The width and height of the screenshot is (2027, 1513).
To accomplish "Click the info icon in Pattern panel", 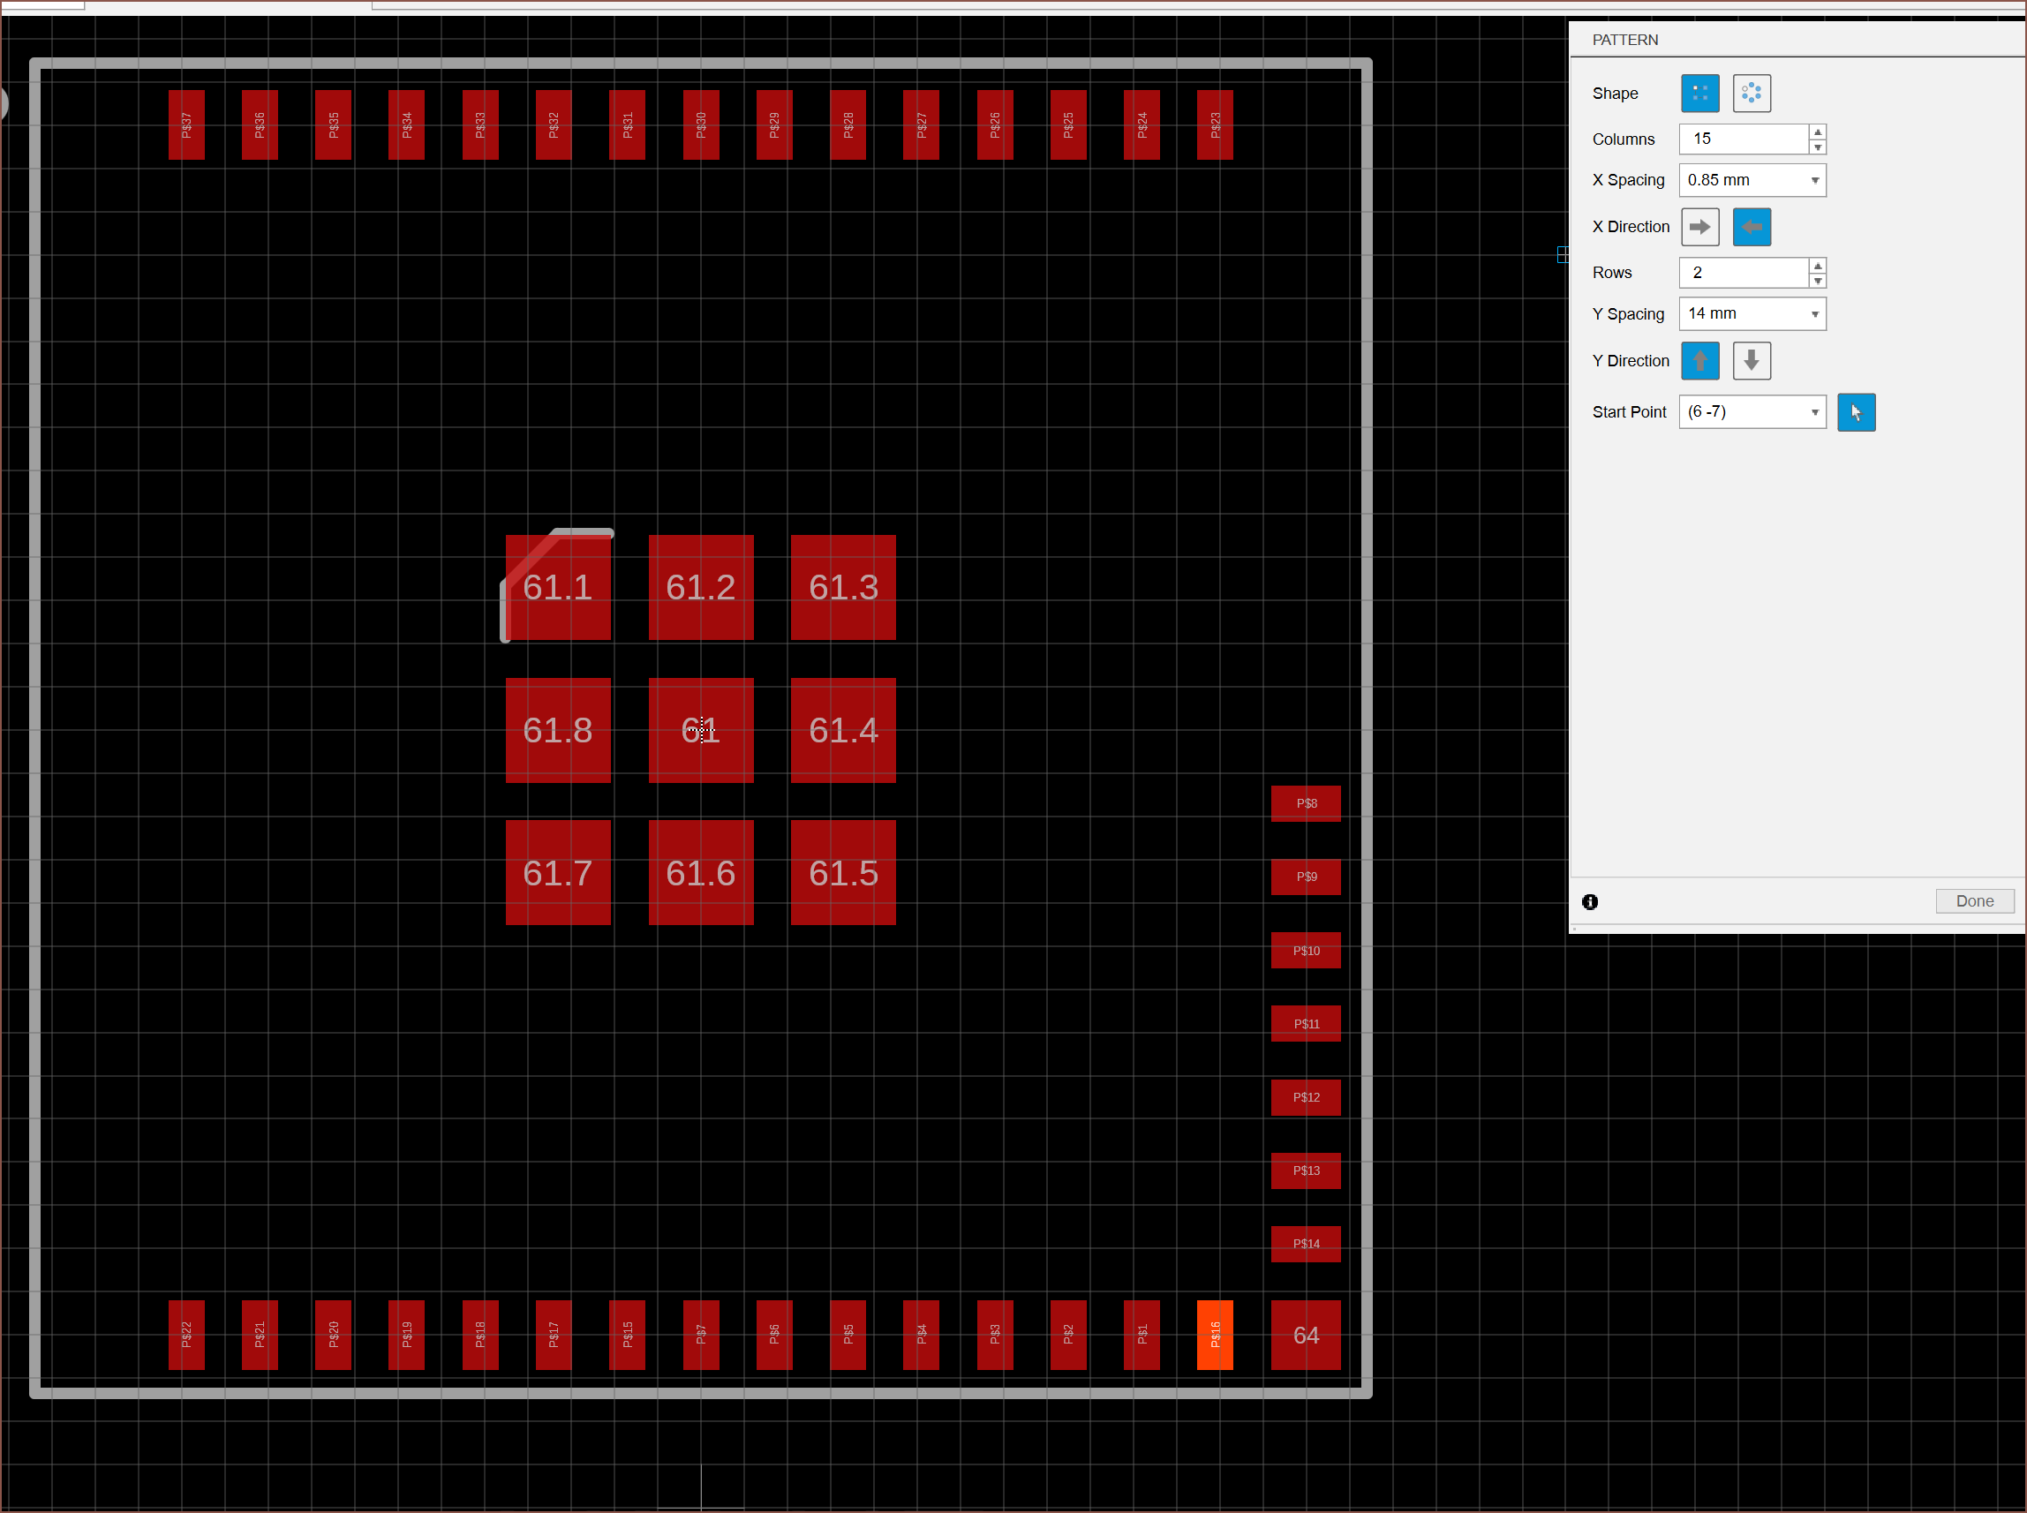I will [1590, 902].
